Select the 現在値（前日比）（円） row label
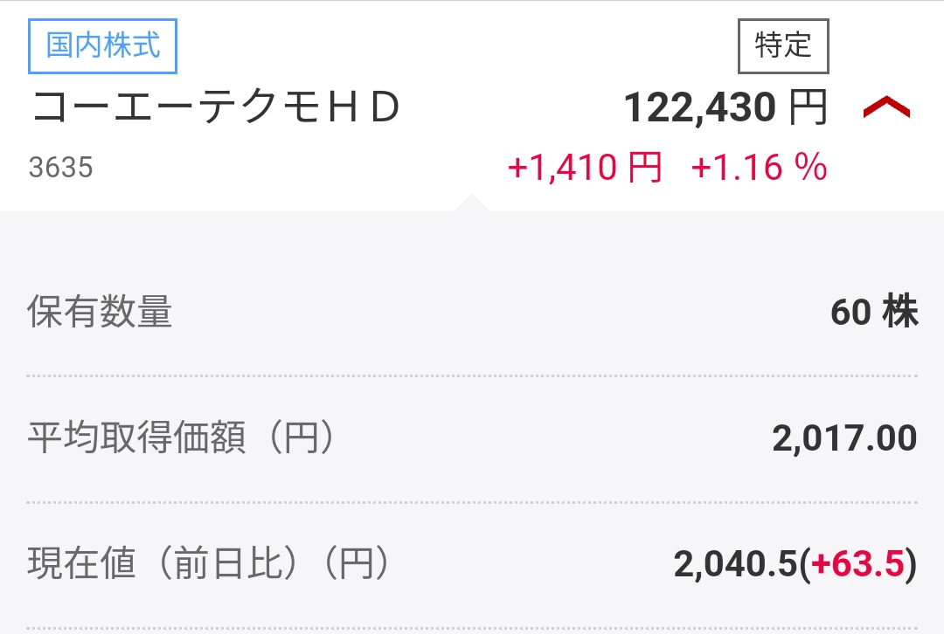 click(208, 563)
